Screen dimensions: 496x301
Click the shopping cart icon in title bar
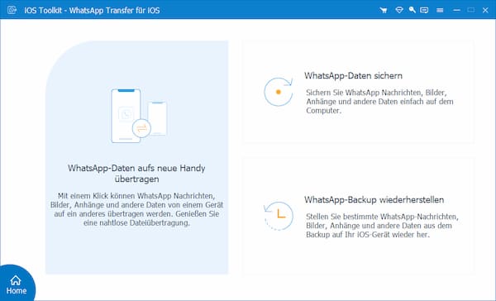click(384, 11)
